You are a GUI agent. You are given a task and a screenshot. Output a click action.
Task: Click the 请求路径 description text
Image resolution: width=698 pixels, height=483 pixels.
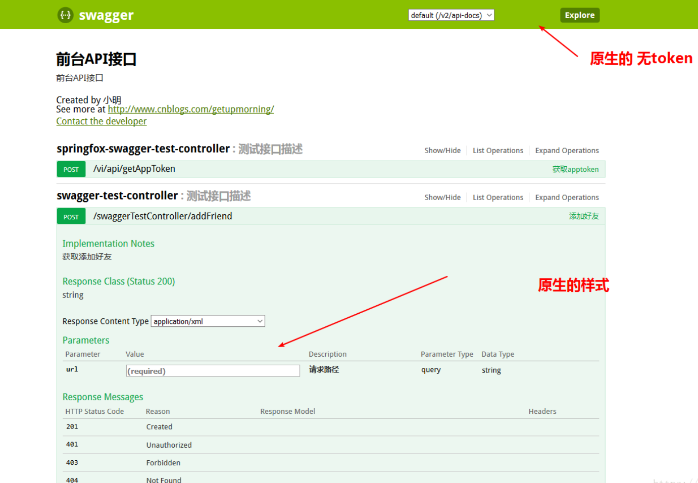point(324,370)
